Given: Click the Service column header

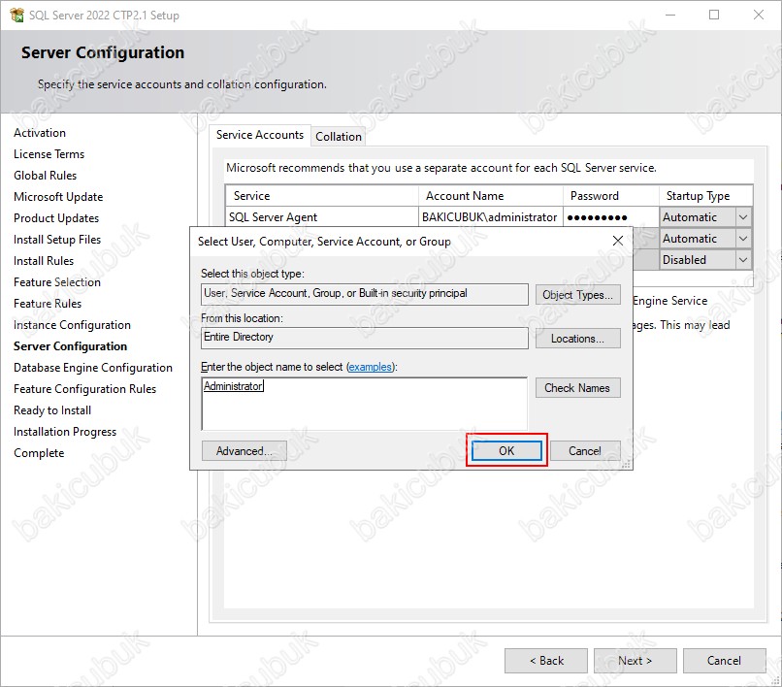Looking at the screenshot, I should click(x=322, y=196).
